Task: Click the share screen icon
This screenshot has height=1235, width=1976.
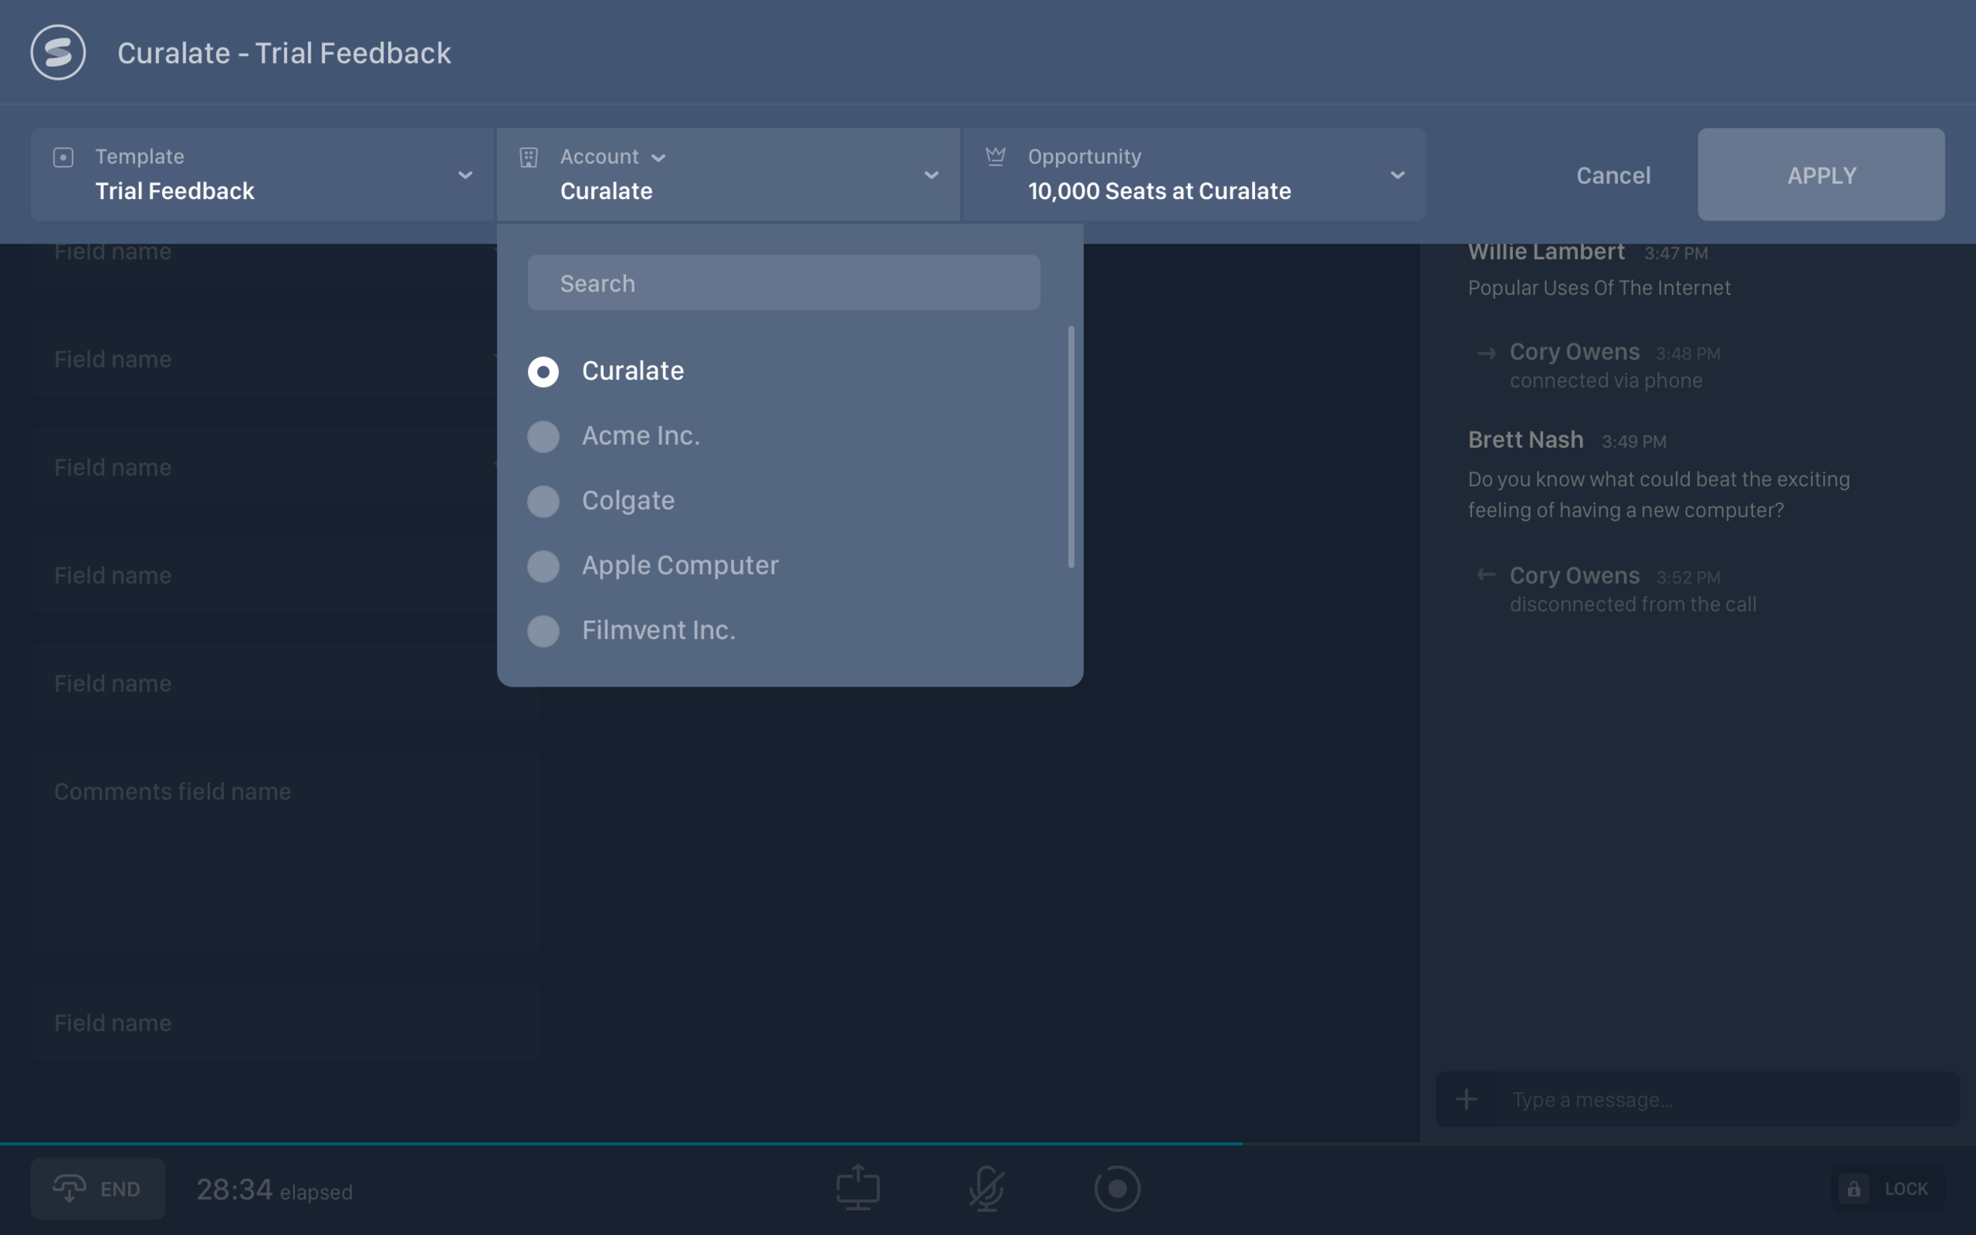Action: 858,1188
